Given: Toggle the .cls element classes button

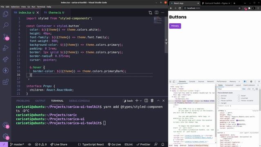Looking at the screenshot, I should pyautogui.click(x=249, y=89).
